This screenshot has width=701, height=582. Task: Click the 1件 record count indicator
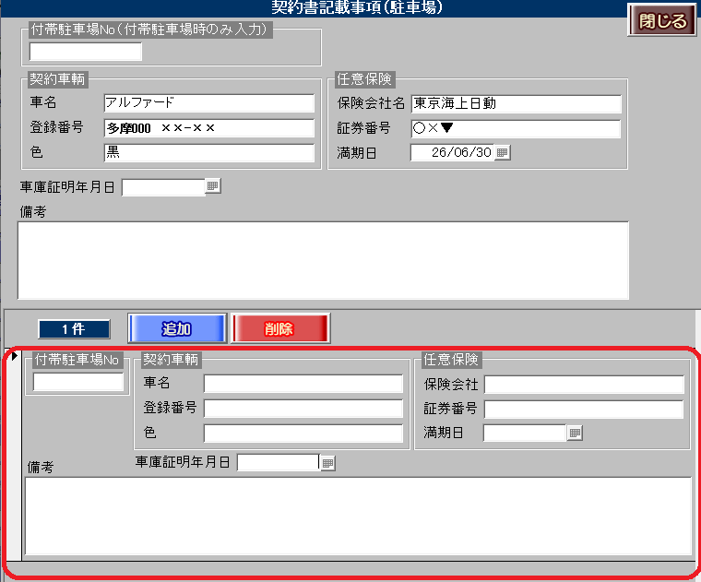(74, 329)
